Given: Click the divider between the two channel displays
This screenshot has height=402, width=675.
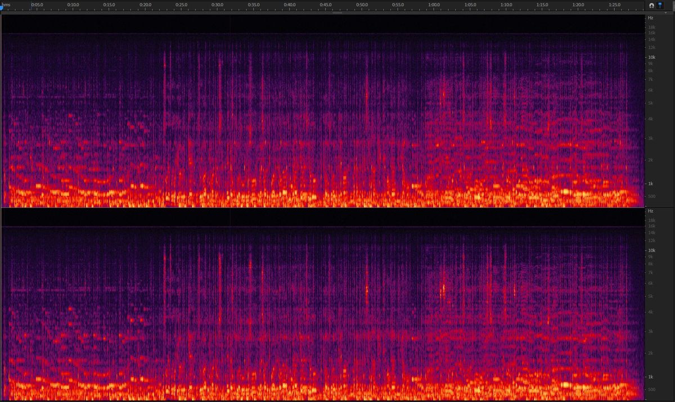Looking at the screenshot, I should (321, 207).
